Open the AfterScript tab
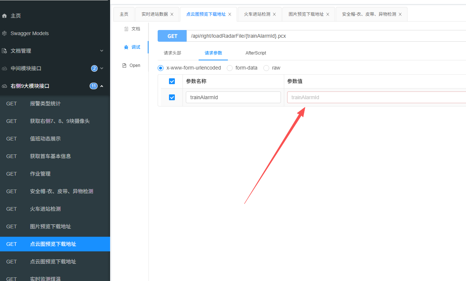 coord(256,53)
